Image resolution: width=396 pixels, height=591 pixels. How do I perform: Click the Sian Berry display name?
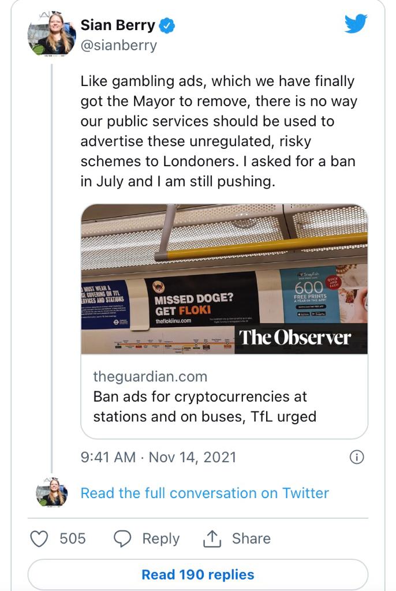pos(118,25)
